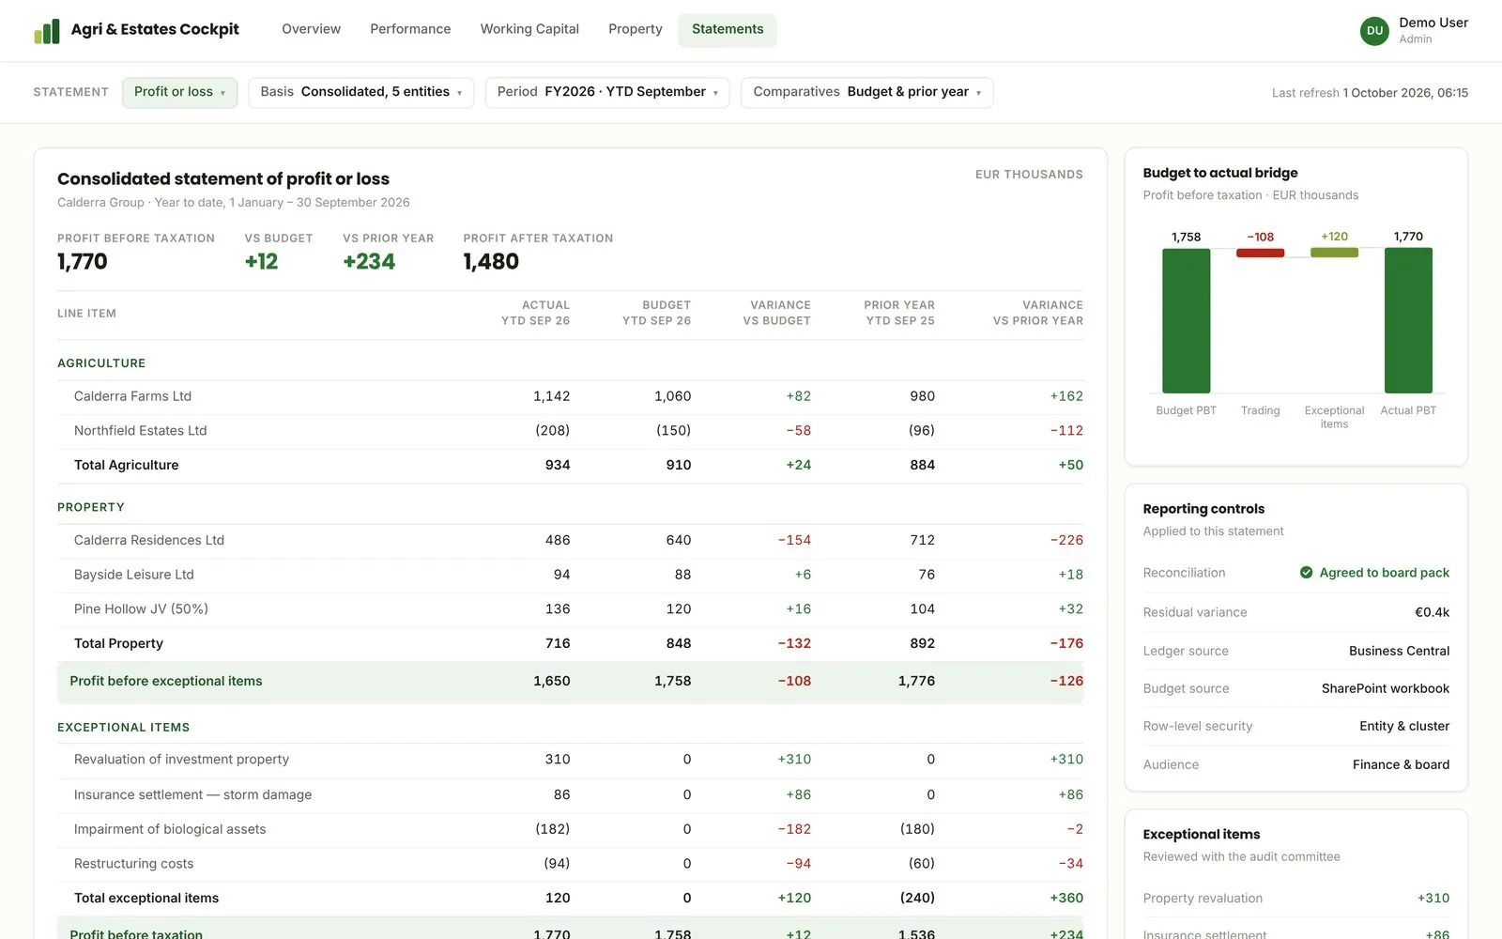
Task: Click the Business Central ledger source value
Action: [1399, 651]
